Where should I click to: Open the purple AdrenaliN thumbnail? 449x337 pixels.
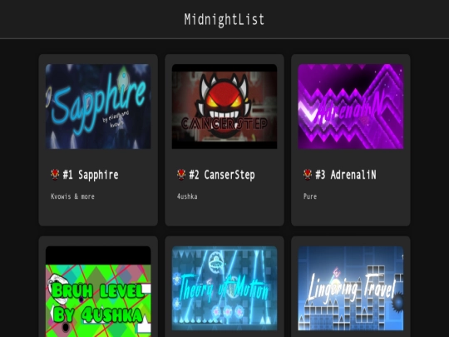[351, 107]
